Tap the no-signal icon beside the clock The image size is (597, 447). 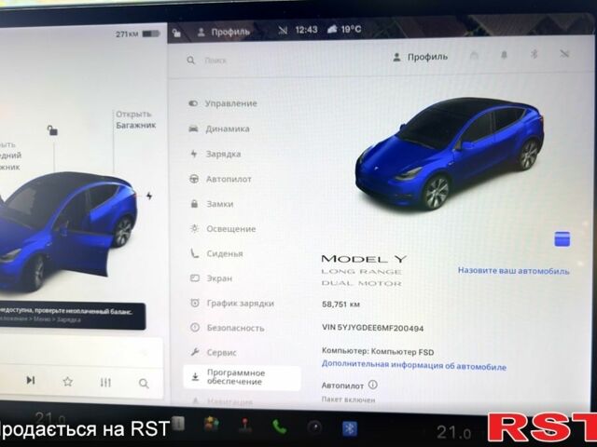pos(283,30)
